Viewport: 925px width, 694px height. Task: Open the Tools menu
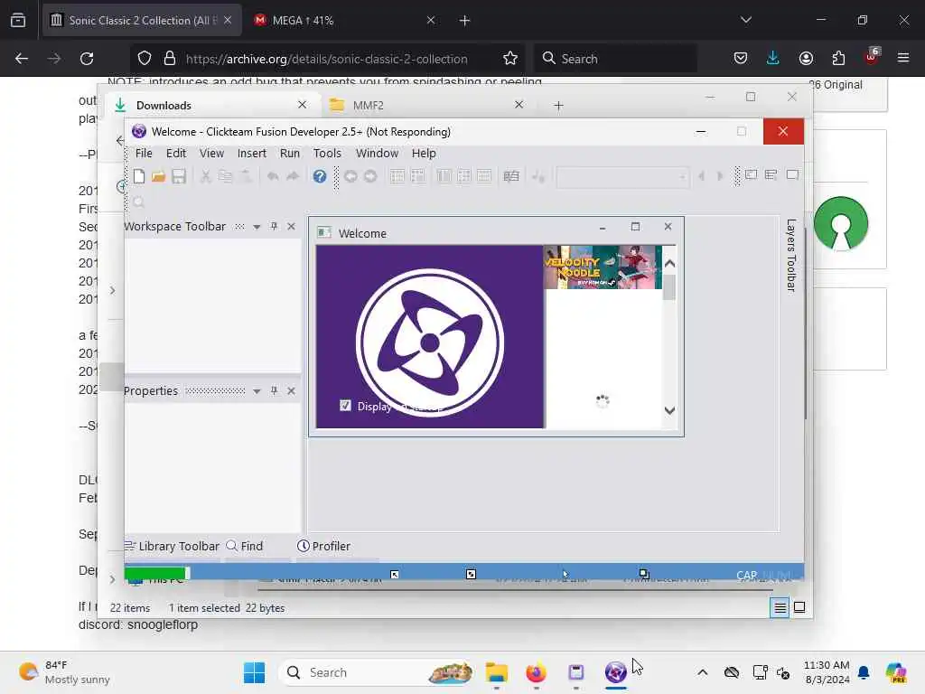point(327,153)
